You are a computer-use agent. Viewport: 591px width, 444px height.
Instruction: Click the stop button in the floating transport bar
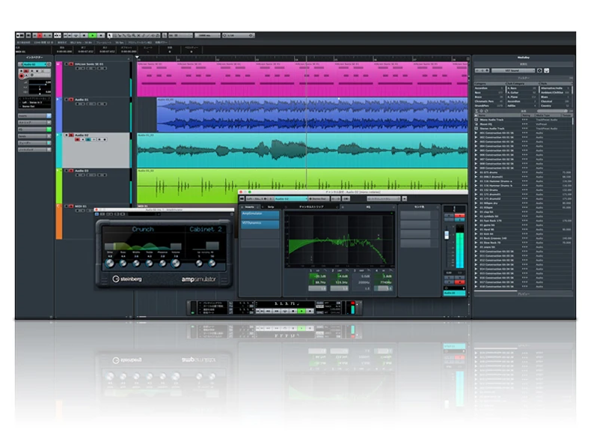(x=293, y=311)
